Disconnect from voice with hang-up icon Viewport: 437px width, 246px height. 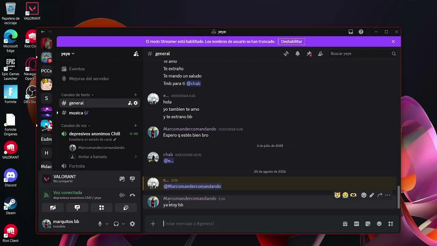pyautogui.click(x=132, y=195)
